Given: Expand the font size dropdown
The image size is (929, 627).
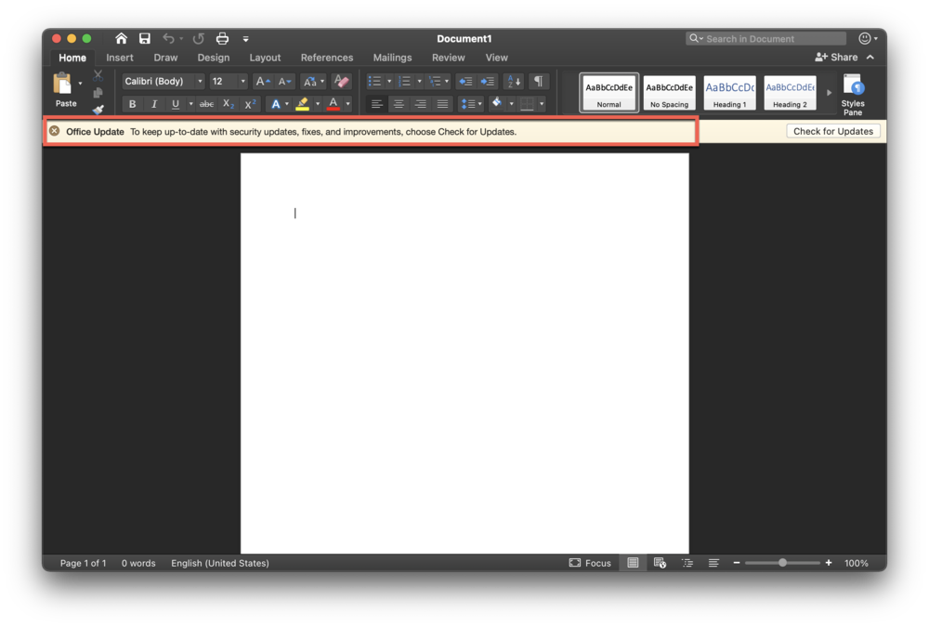Looking at the screenshot, I should click(x=241, y=81).
